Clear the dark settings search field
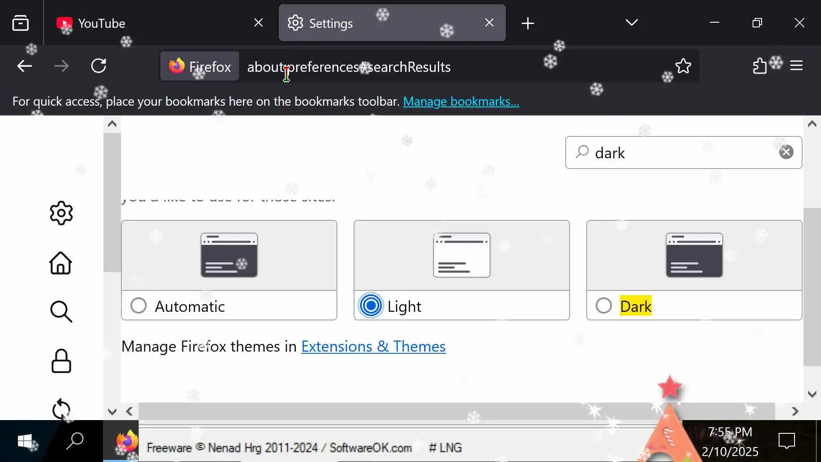The height and width of the screenshot is (462, 821). (x=786, y=152)
